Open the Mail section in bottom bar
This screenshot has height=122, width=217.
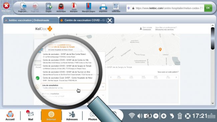click(x=31, y=116)
